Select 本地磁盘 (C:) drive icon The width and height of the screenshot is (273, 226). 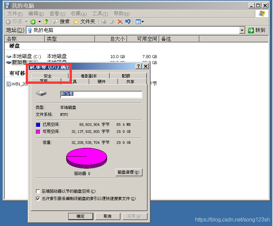point(9,56)
